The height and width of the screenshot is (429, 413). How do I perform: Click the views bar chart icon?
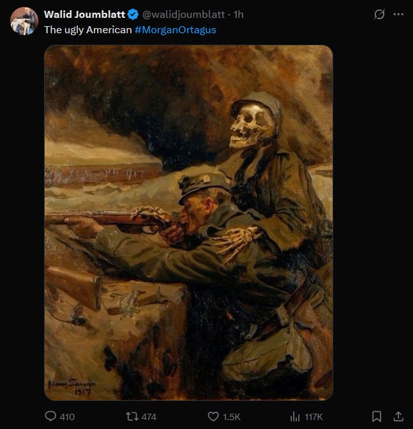coord(295,416)
